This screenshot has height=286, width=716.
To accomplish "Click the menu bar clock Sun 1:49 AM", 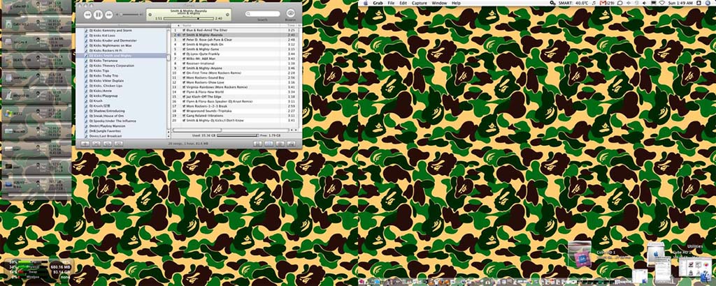I will tap(682, 3).
